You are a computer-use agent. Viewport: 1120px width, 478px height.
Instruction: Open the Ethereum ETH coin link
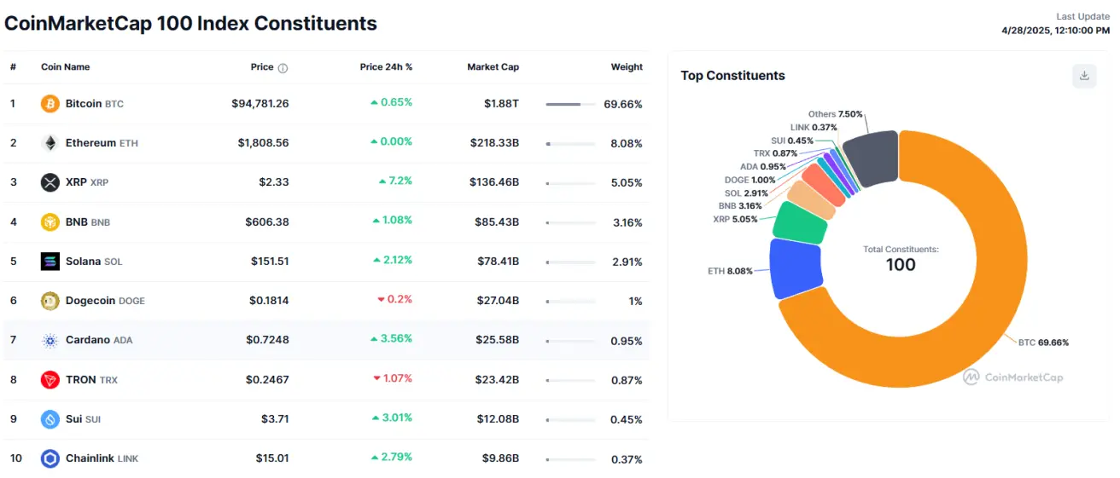[x=102, y=143]
